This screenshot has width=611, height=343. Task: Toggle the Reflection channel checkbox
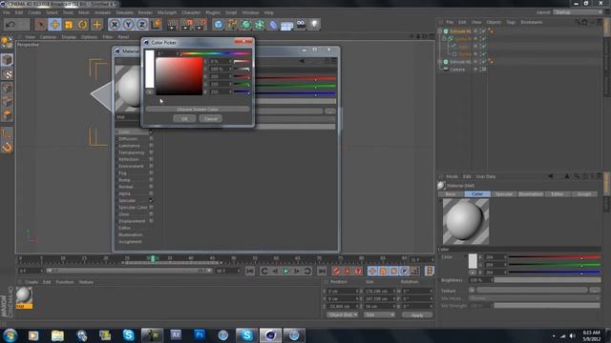(151, 159)
